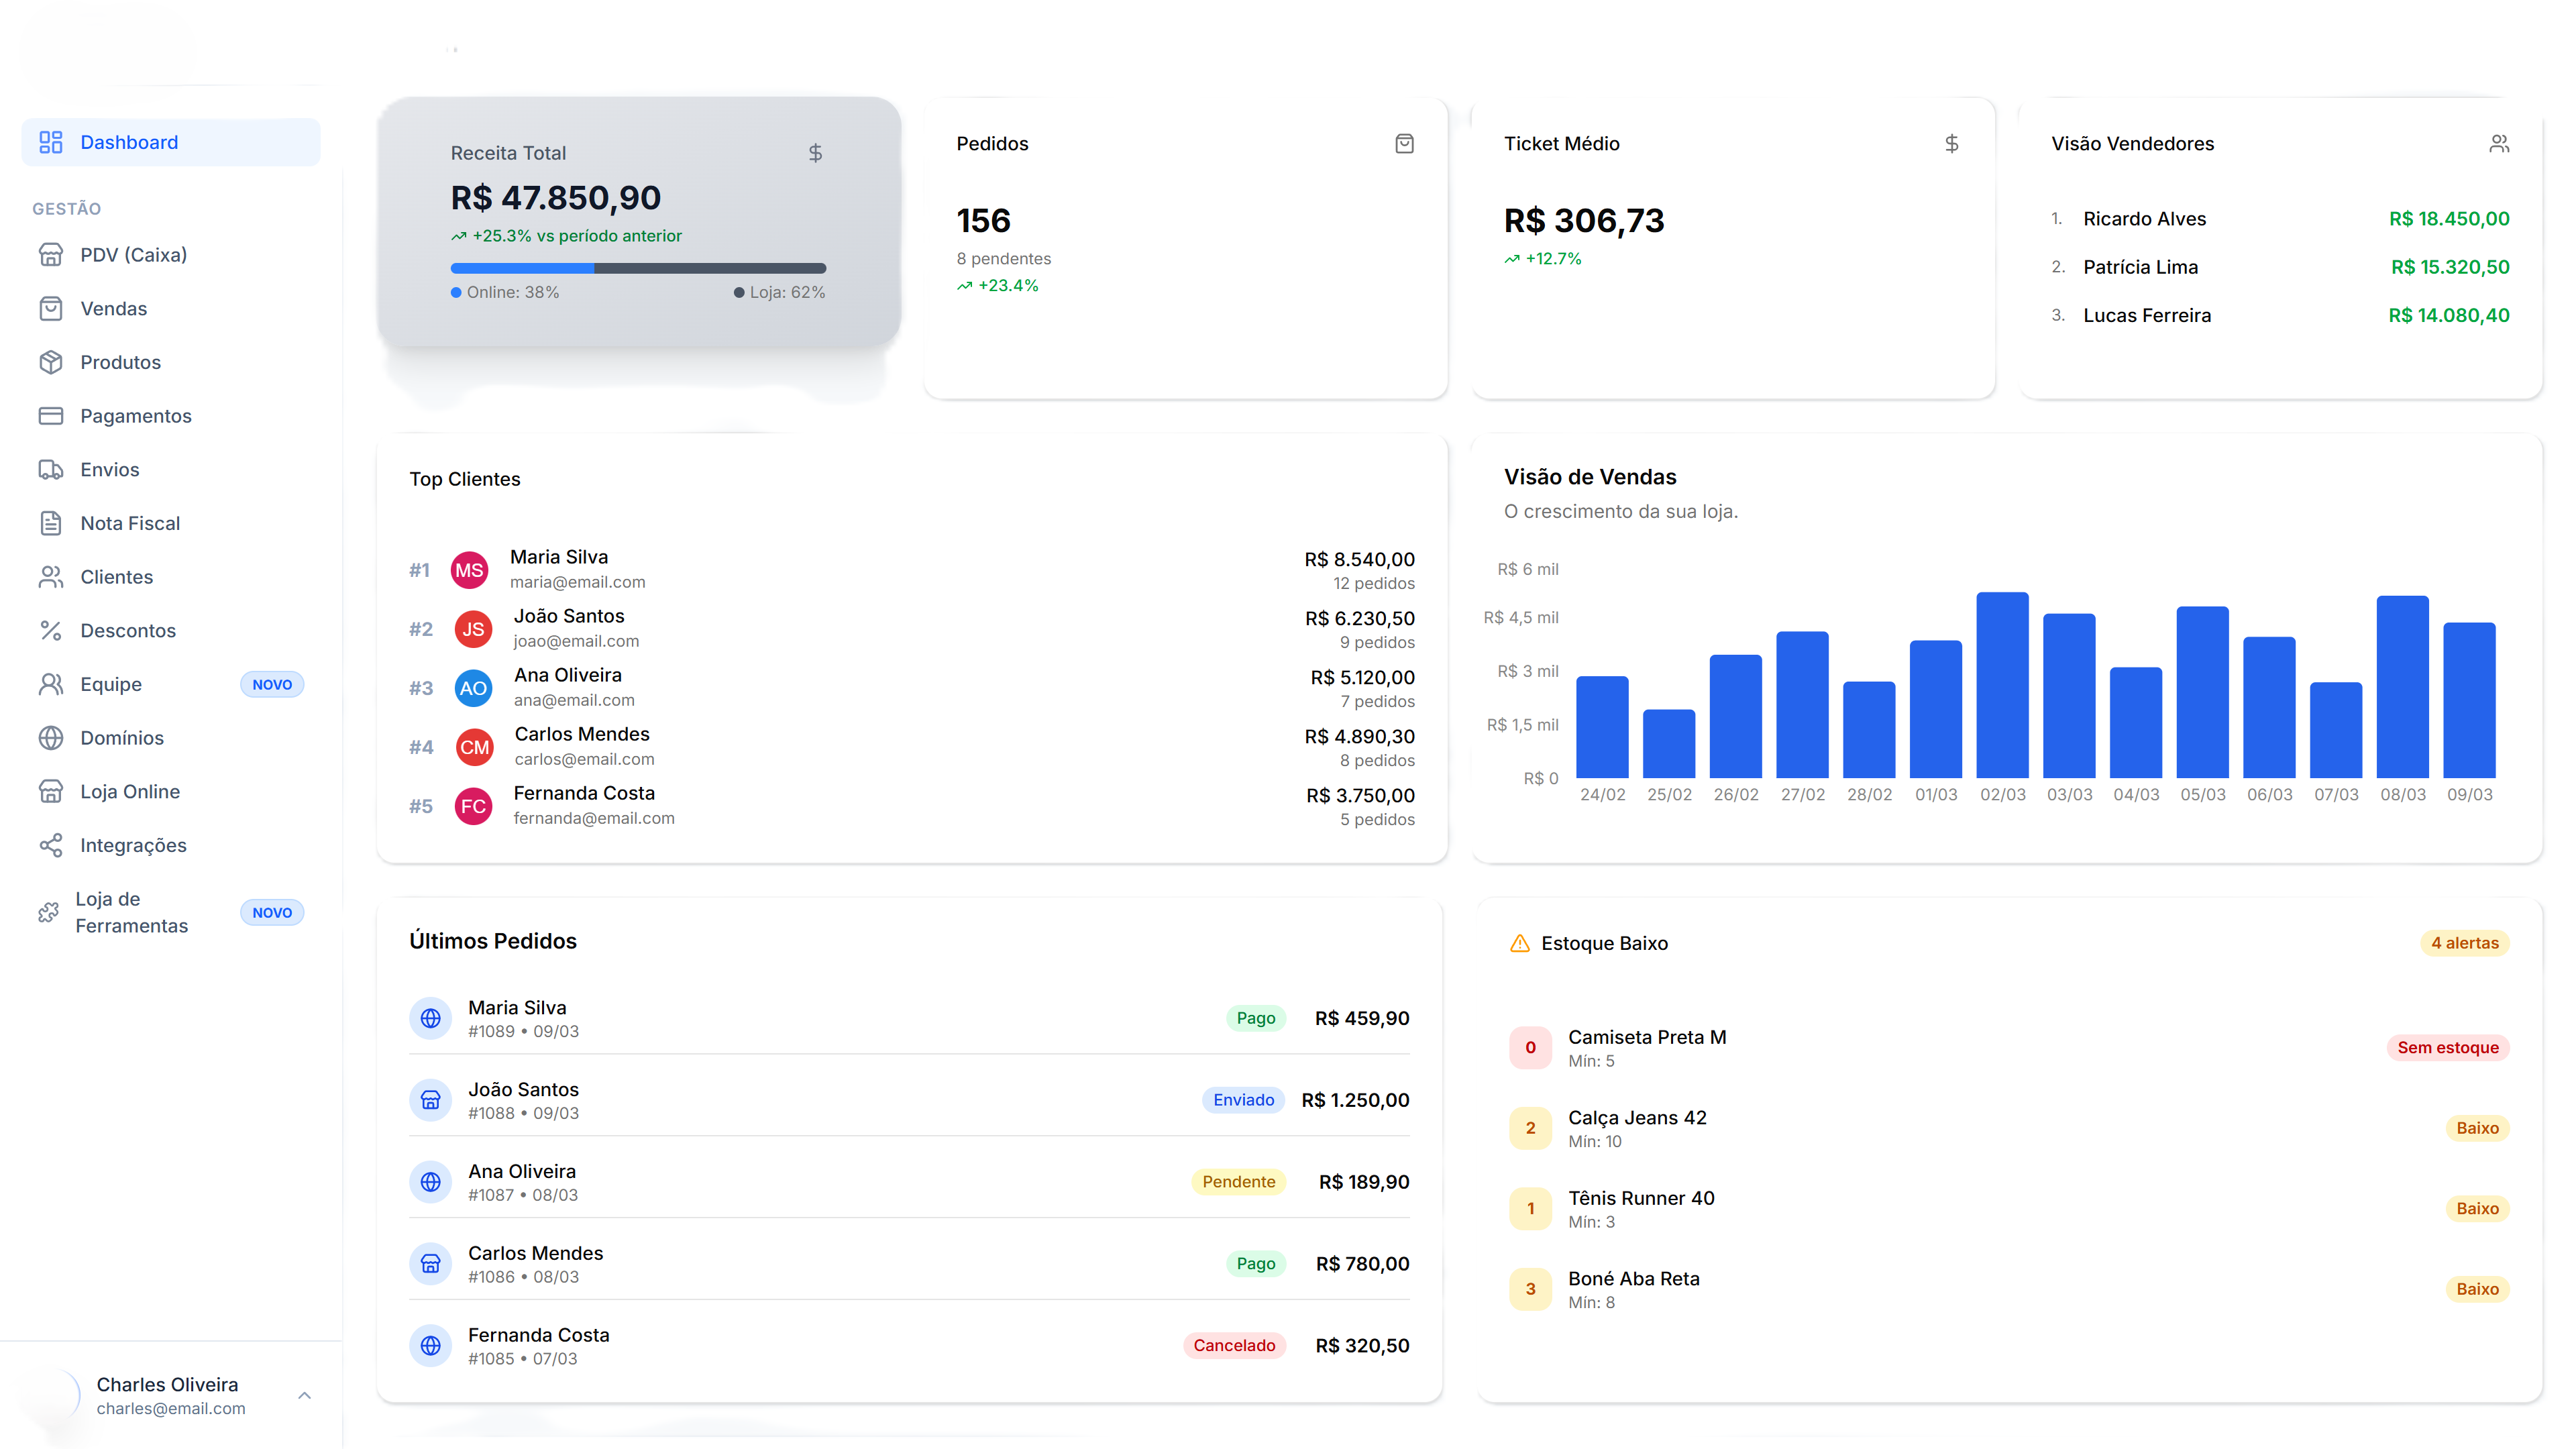Viewport: 2576px width, 1449px height.
Task: Click the 4 alertas badge
Action: (x=2464, y=943)
